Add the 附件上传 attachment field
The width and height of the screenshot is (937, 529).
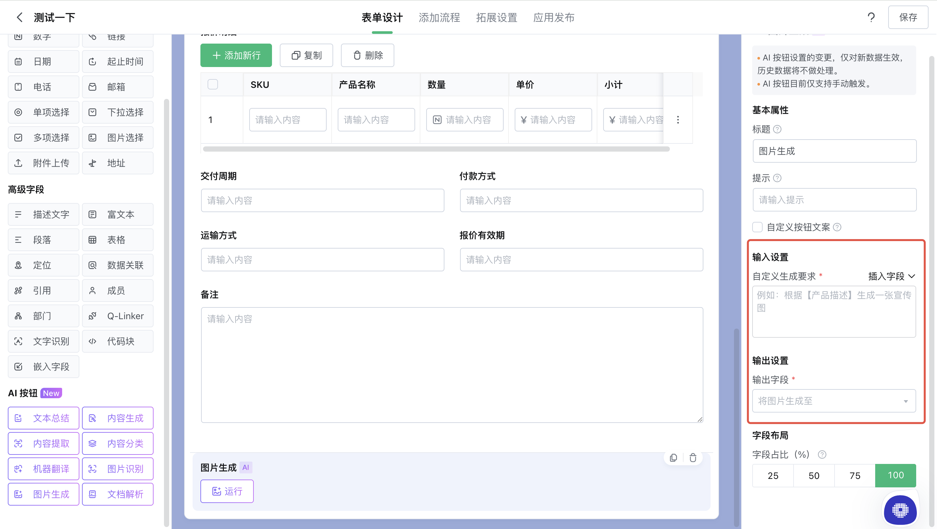[x=43, y=163]
